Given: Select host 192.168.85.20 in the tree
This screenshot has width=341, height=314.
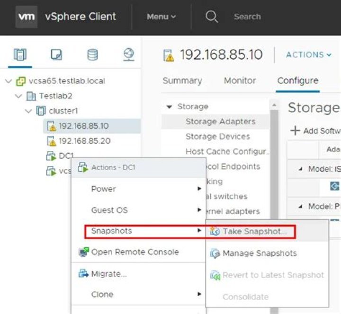Looking at the screenshot, I should 84,141.
